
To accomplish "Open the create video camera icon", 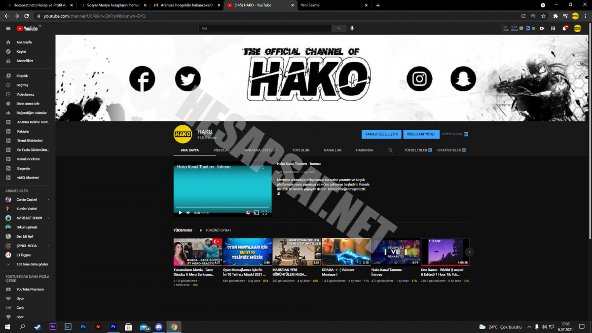I will pyautogui.click(x=542, y=29).
